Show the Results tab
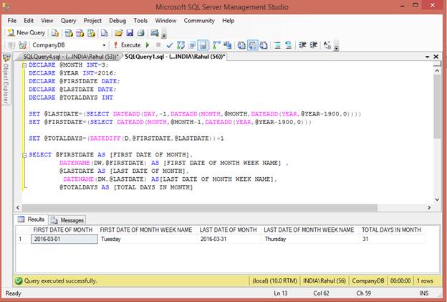The width and height of the screenshot is (447, 302). coord(32,220)
